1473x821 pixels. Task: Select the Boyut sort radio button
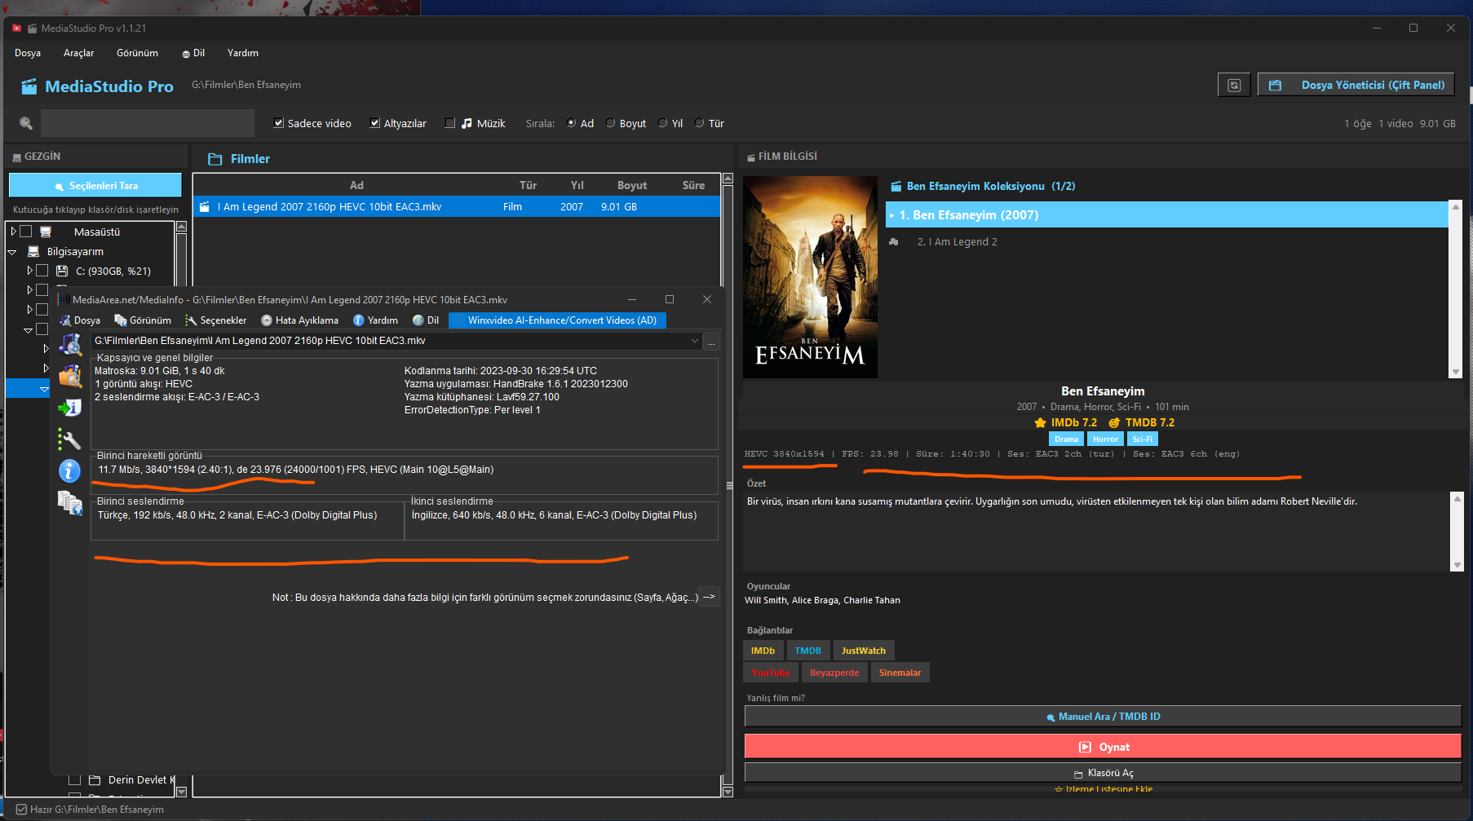pos(611,123)
